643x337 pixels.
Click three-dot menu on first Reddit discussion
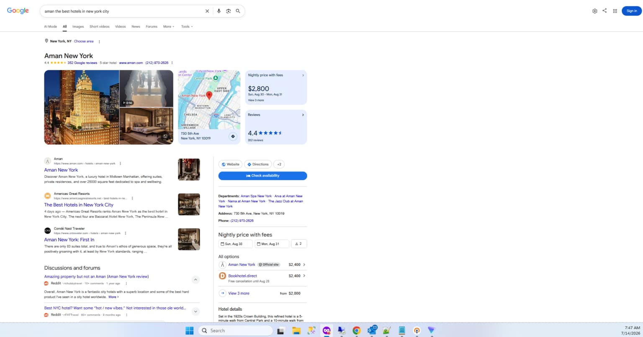coord(126,283)
